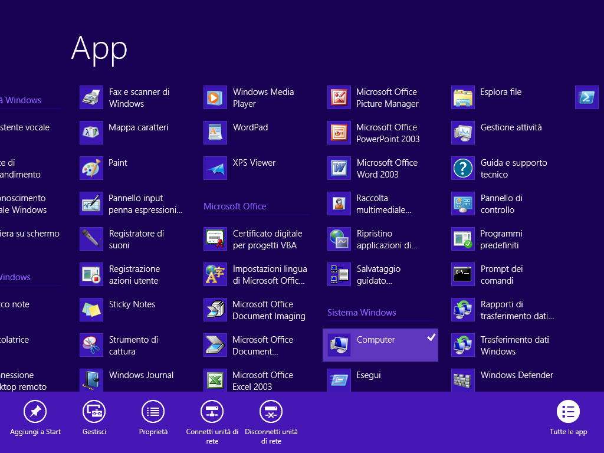Click the Prompt dei comandi label
Image resolution: width=604 pixels, height=453 pixels.
pos(501,275)
